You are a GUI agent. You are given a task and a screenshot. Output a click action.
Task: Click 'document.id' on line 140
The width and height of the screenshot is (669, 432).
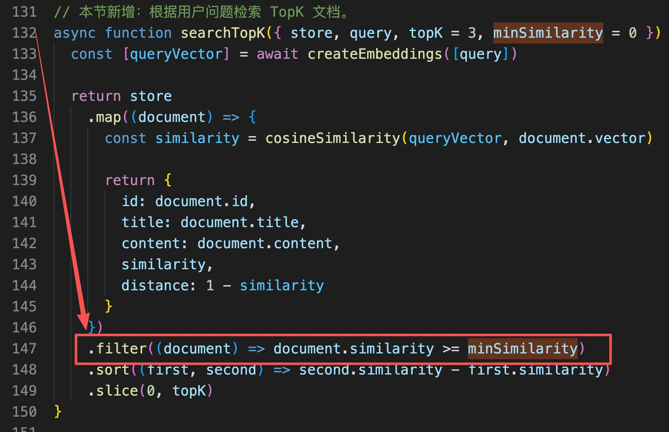(x=202, y=201)
